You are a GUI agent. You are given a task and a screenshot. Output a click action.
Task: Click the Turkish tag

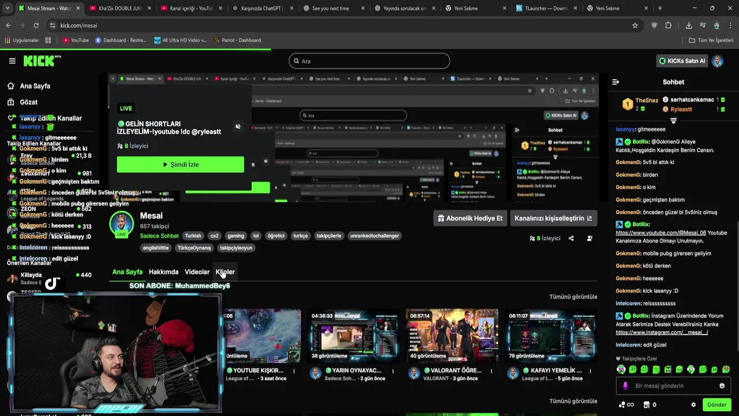(193, 236)
